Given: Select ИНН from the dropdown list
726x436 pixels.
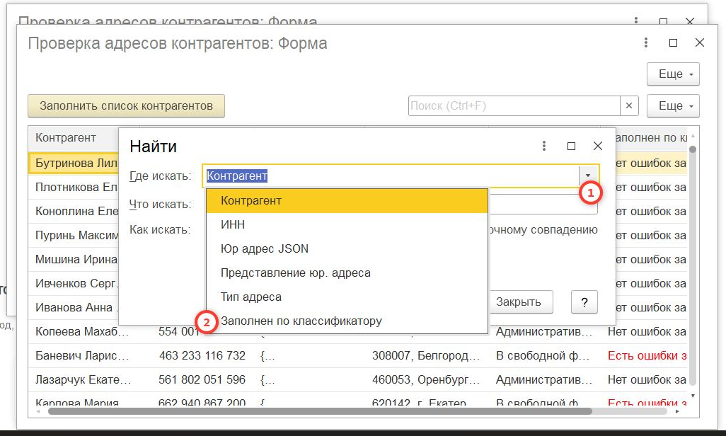Looking at the screenshot, I should click(x=233, y=225).
